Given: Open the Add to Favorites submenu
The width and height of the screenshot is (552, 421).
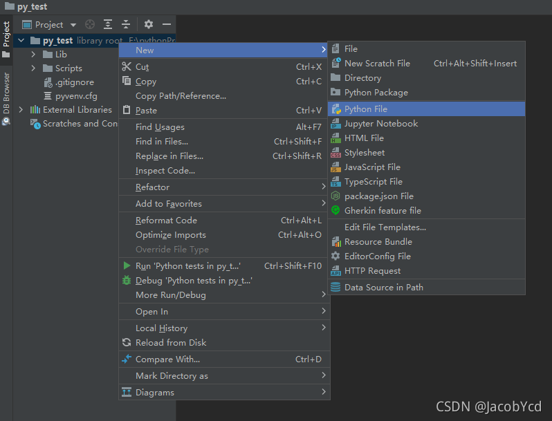Looking at the screenshot, I should click(224, 204).
